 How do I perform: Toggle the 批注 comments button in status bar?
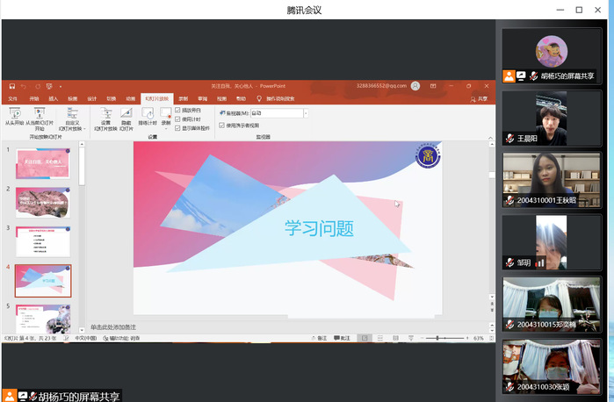coord(342,338)
